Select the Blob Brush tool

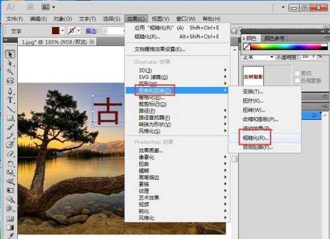10,144
